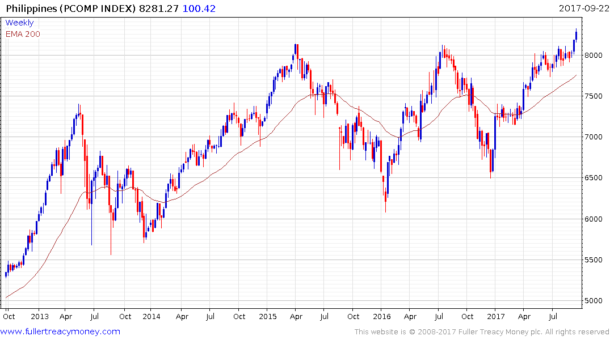Screen dimensions: 610x340
Task: Click the first 'Oct' label on the x-axis
Action: [9, 316]
